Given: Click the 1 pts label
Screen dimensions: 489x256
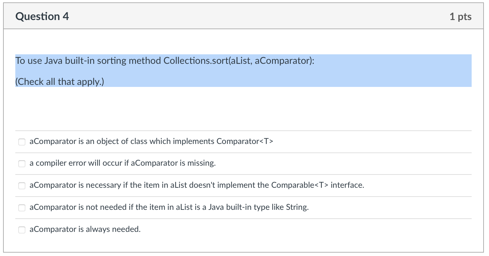Looking at the screenshot, I should [x=461, y=16].
